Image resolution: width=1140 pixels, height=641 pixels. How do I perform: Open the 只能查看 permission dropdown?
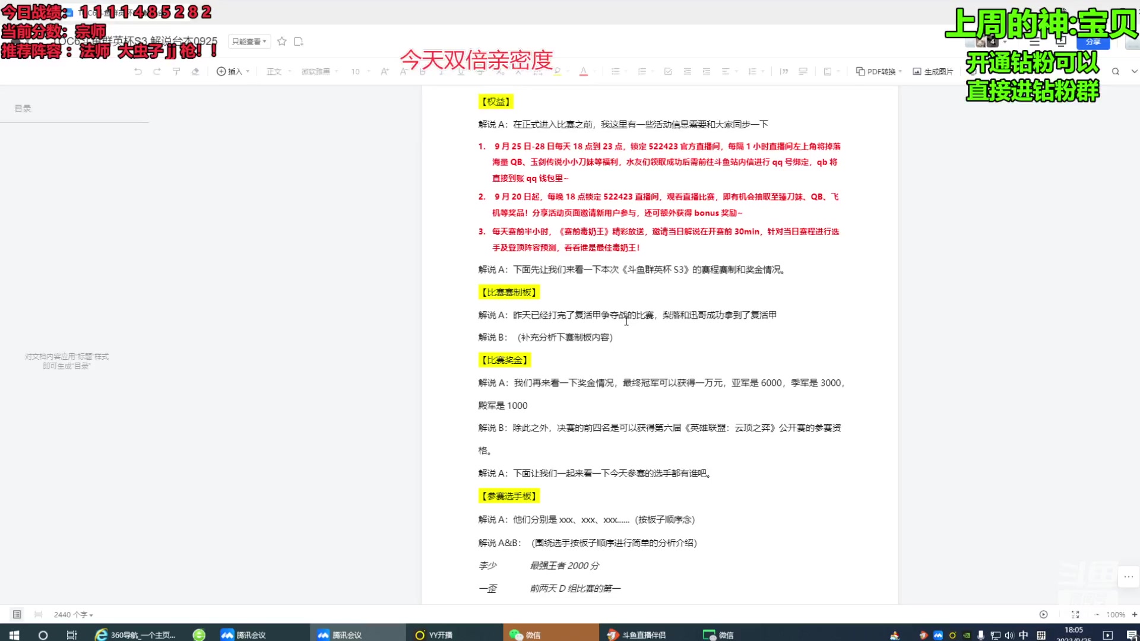(x=249, y=42)
